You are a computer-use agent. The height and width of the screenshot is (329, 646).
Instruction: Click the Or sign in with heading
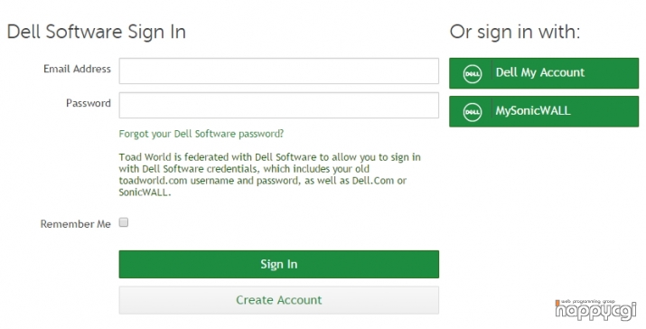coord(515,32)
